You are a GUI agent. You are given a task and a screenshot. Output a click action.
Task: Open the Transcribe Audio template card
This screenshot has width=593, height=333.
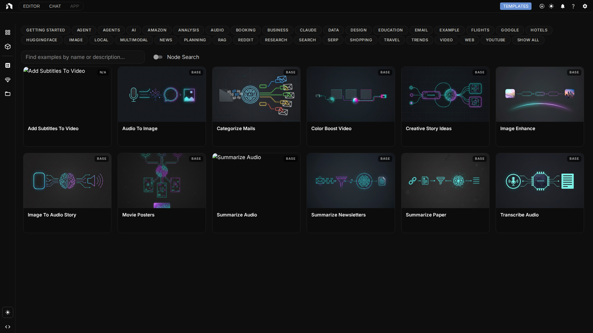coord(540,193)
